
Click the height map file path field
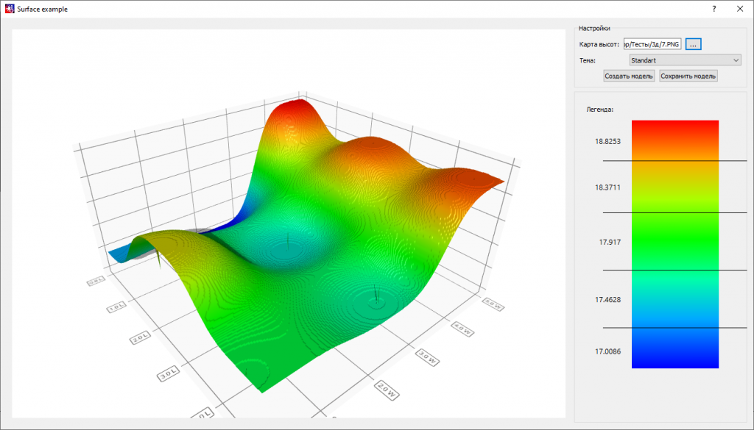(652, 44)
